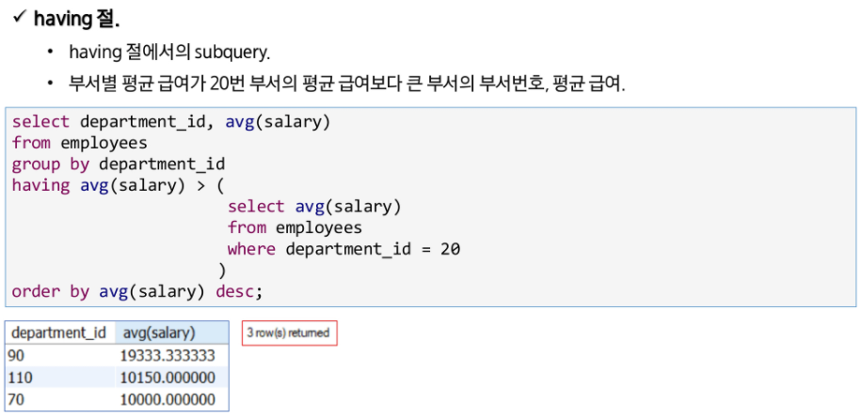Click the 'having 절에서의 subquery.' bullet line
The height and width of the screenshot is (419, 863).
click(170, 53)
